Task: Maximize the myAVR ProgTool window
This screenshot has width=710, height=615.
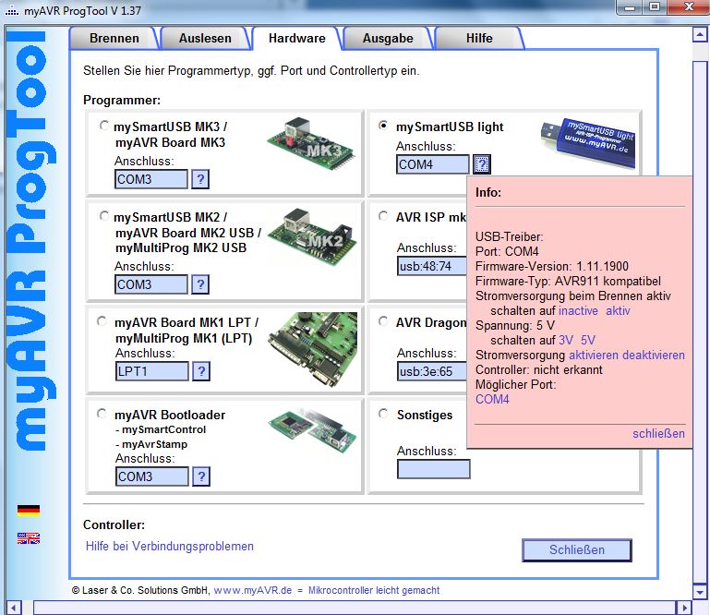Action: pyautogui.click(x=655, y=7)
